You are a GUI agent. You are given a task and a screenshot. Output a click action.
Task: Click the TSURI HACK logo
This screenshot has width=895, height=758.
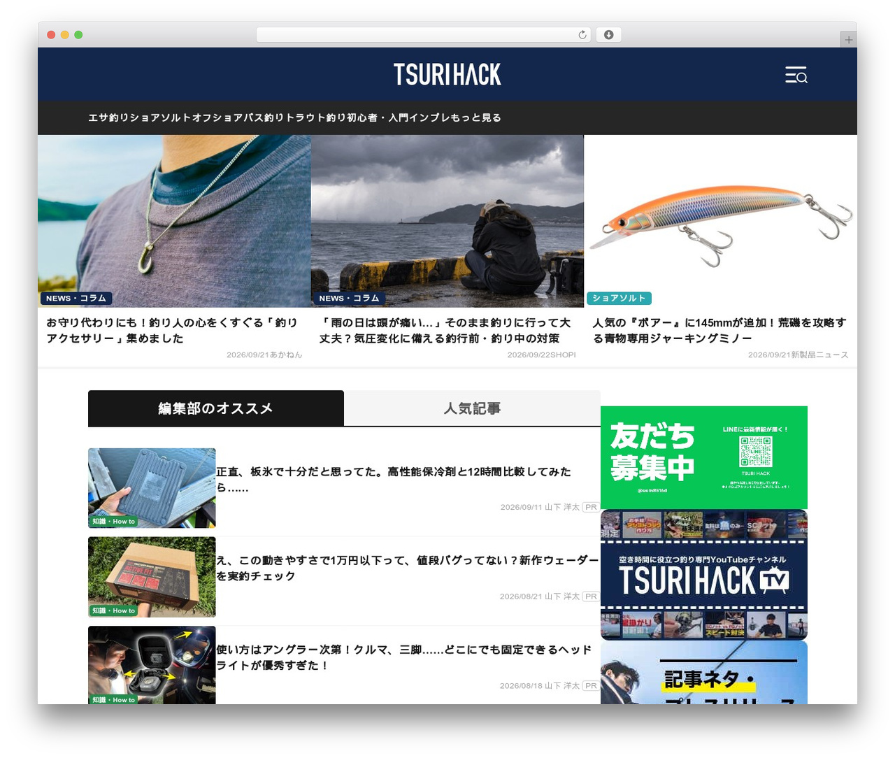pyautogui.click(x=447, y=74)
